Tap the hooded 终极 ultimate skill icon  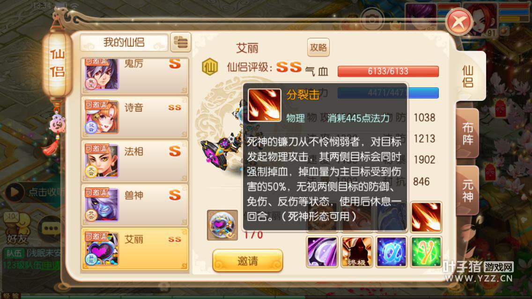(356, 252)
